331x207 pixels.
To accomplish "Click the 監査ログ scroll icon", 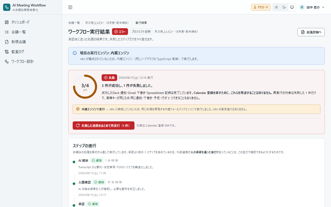I will coord(7,52).
